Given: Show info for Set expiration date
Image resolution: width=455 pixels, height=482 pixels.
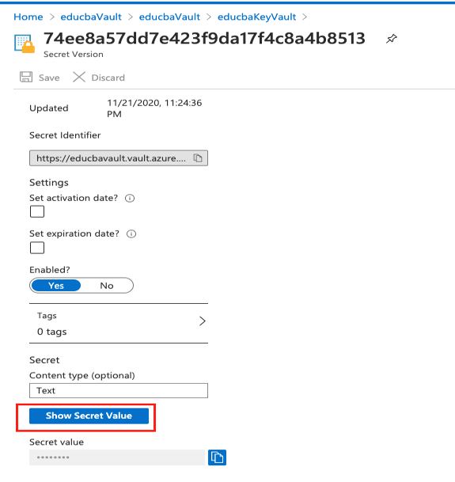Looking at the screenshot, I should [131, 234].
